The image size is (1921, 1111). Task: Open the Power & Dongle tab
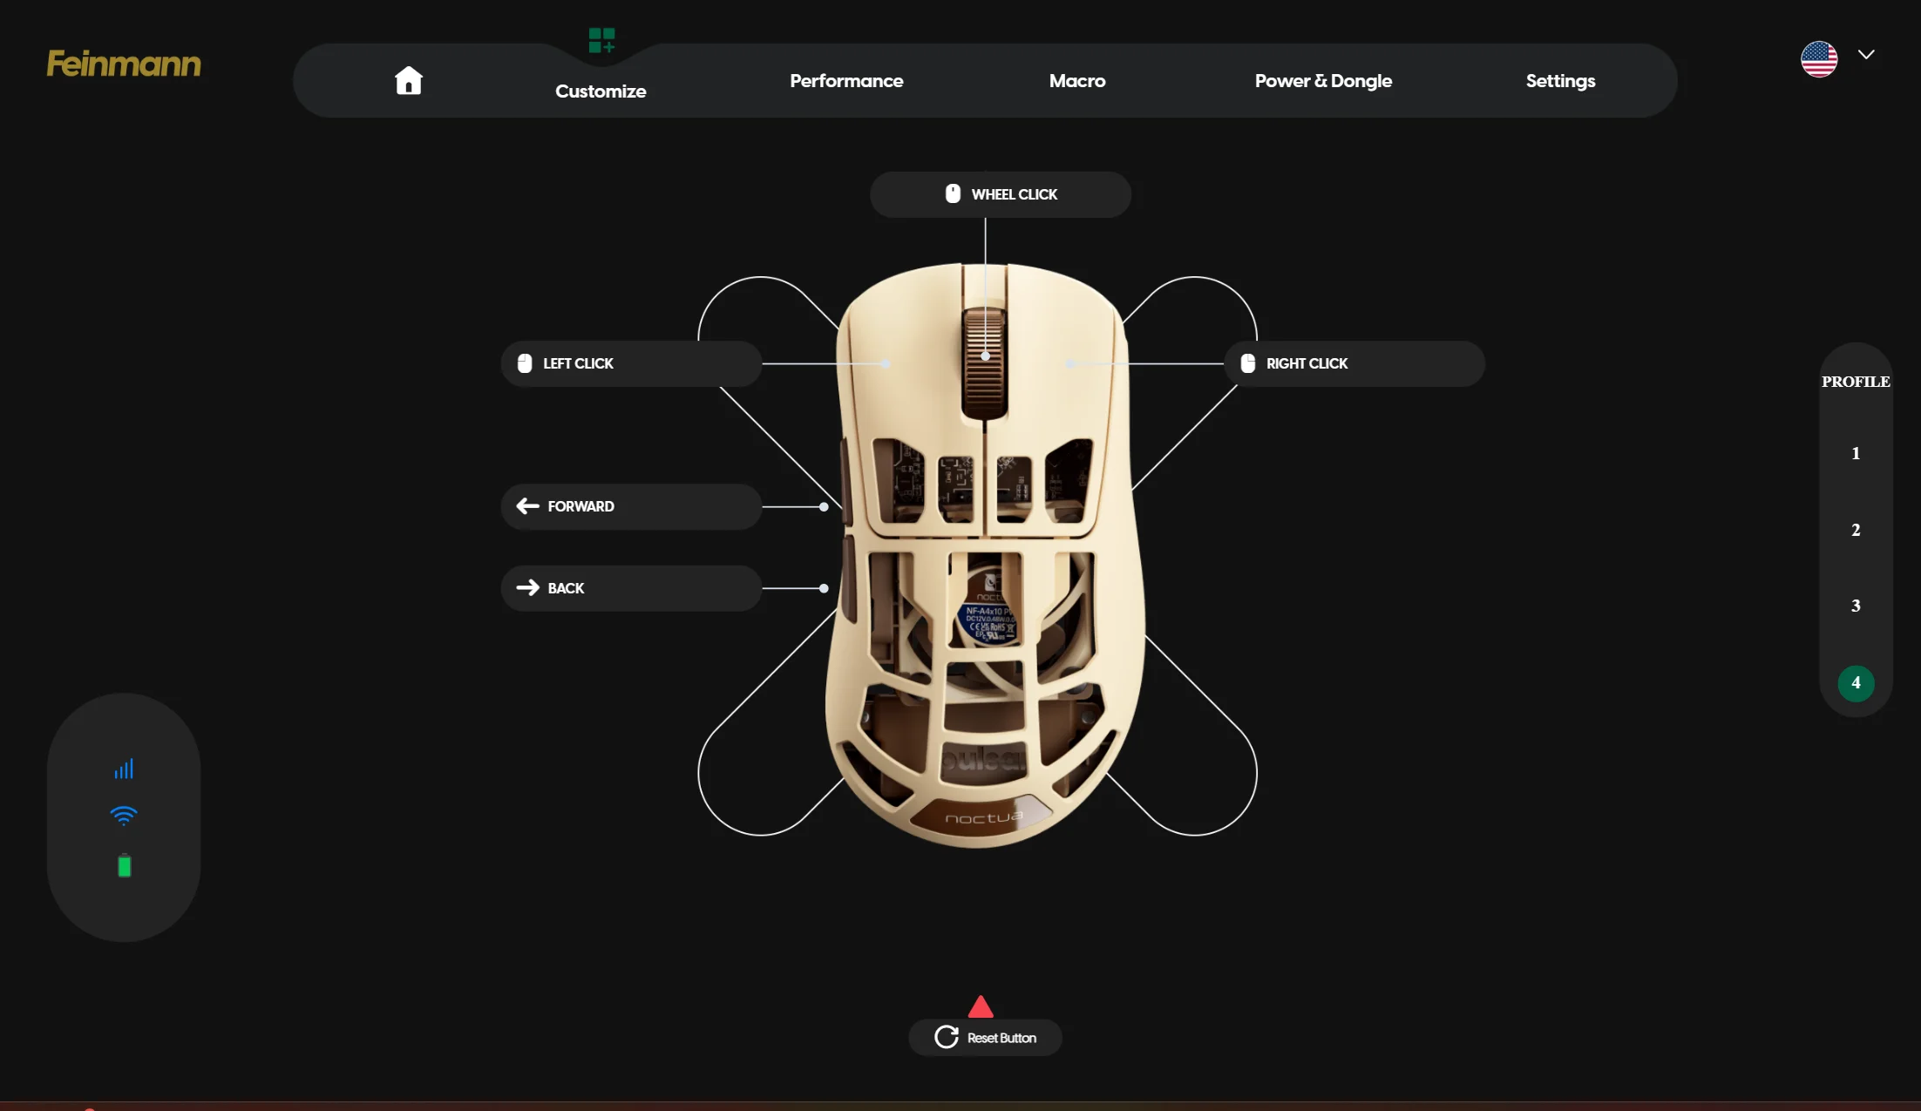point(1323,81)
